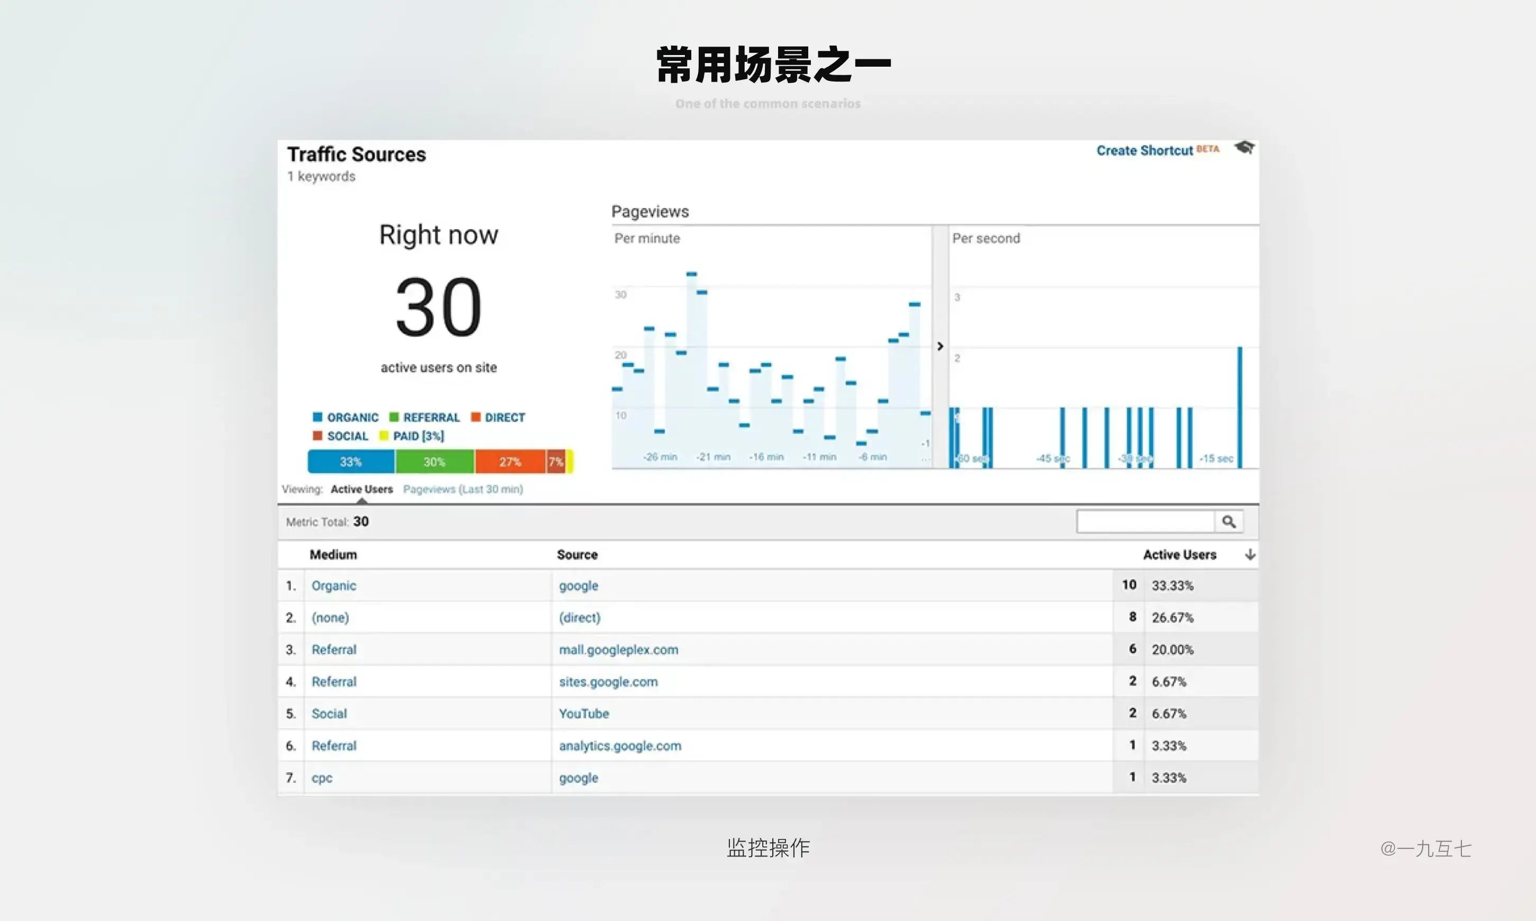Click the search magnifier button
The width and height of the screenshot is (1536, 921).
1229,522
